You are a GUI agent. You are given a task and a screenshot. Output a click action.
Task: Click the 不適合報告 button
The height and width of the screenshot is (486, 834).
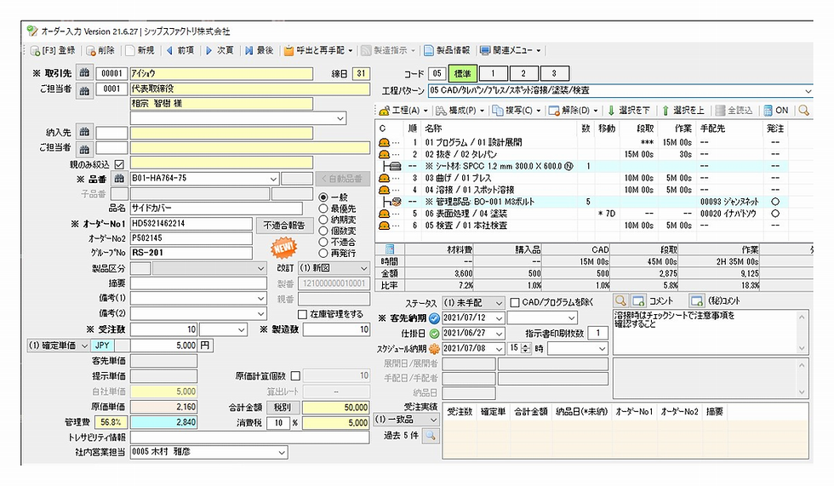[x=284, y=226]
